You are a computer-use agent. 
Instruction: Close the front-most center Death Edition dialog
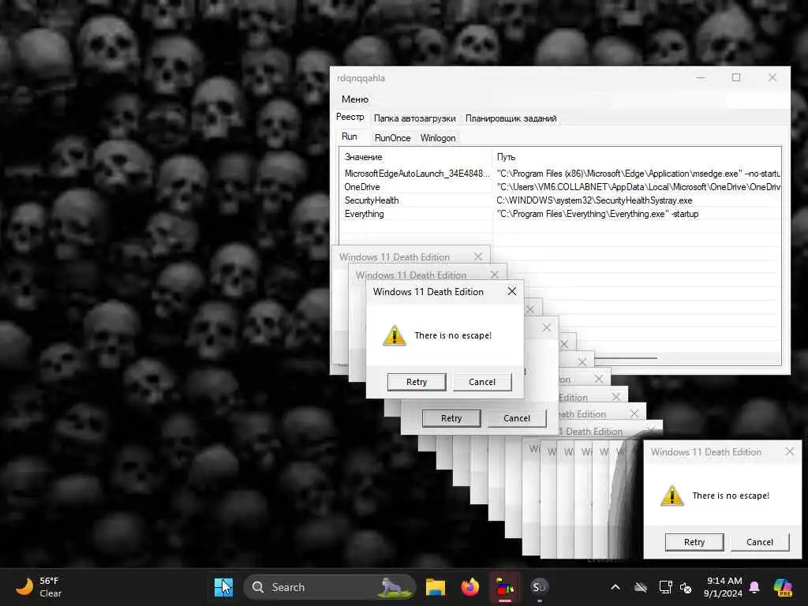coord(511,292)
